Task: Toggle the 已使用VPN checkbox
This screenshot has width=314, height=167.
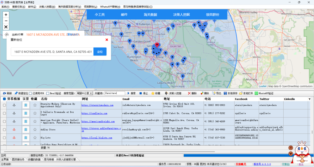Action: tap(30, 93)
